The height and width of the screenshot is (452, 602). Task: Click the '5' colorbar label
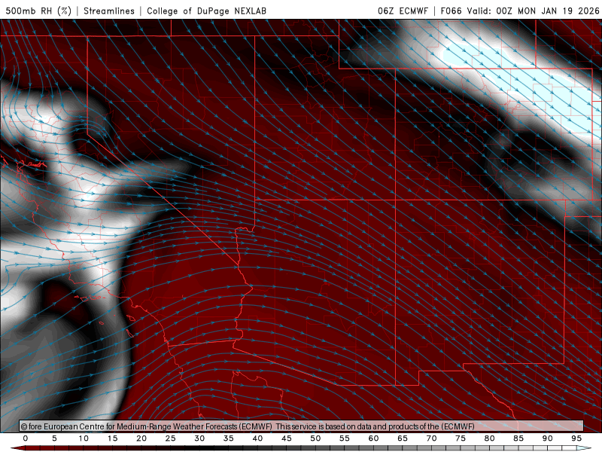point(54,438)
